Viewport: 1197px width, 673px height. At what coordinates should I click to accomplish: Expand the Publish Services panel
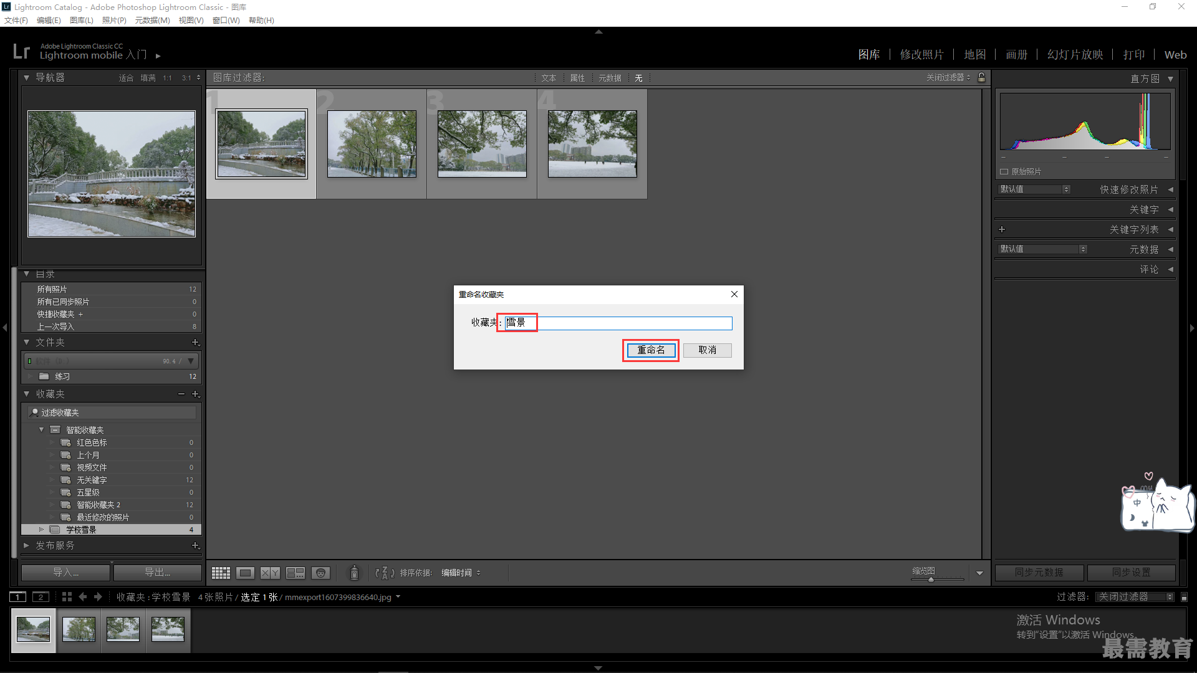pyautogui.click(x=26, y=545)
